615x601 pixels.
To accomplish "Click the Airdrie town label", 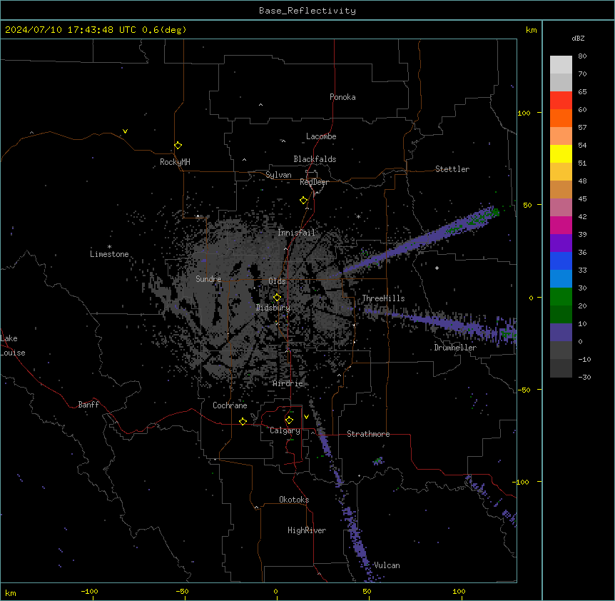I will click(288, 383).
